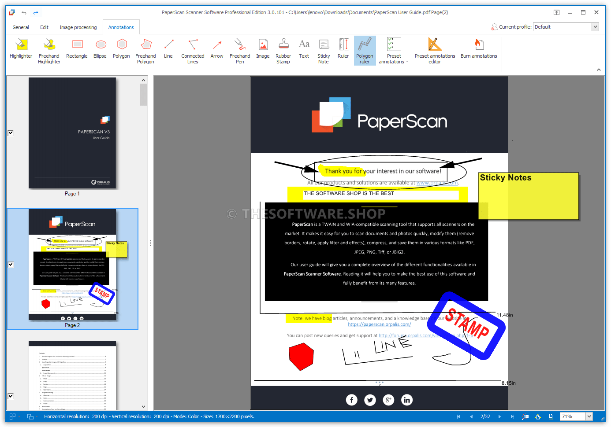Open the General tab
The height and width of the screenshot is (427, 611).
(21, 27)
